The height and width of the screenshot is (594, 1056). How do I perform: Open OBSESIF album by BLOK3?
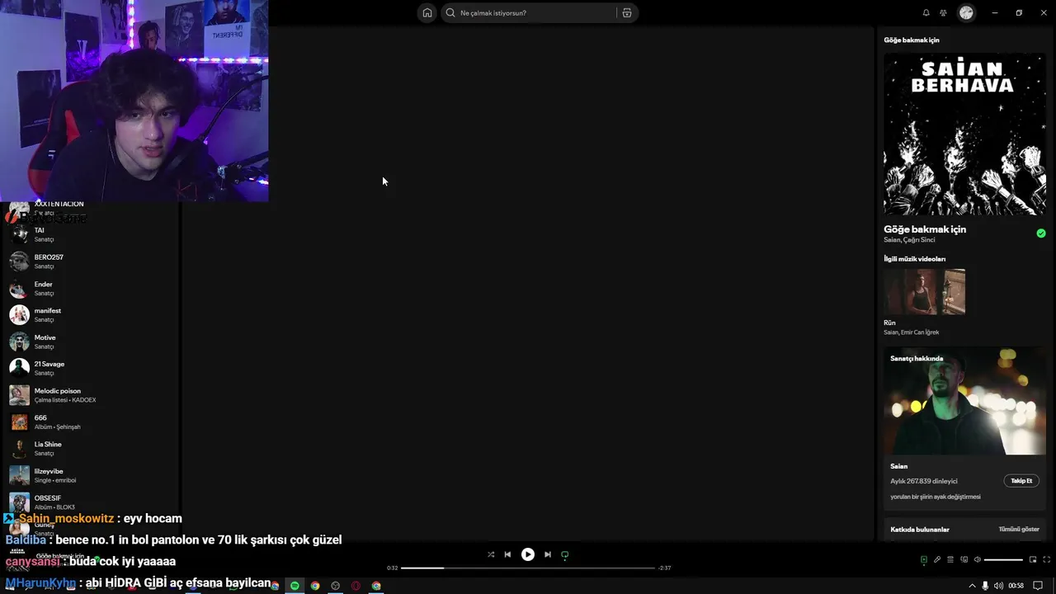pos(89,502)
